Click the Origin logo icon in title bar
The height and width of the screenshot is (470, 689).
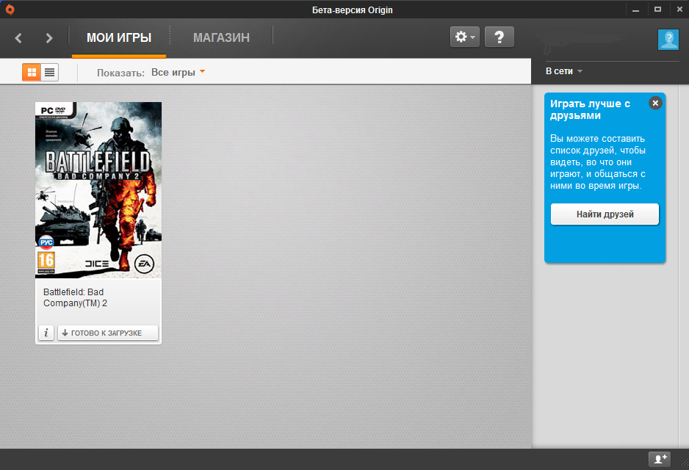(10, 9)
